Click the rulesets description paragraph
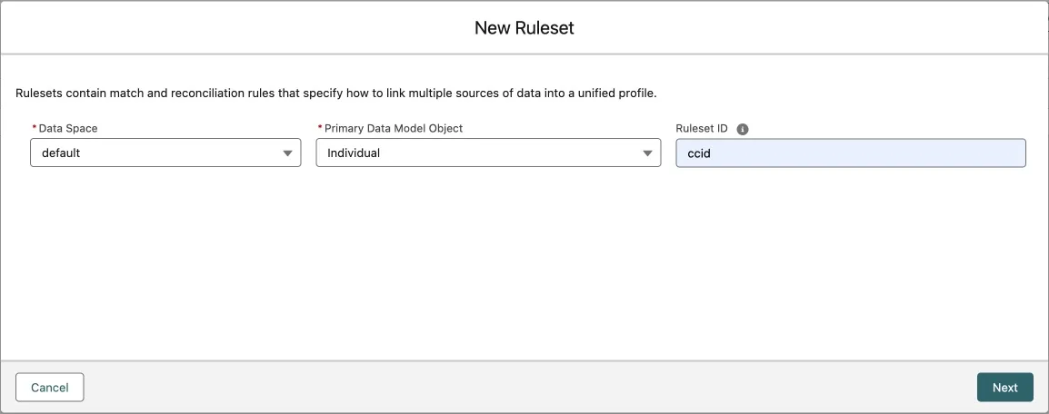The height and width of the screenshot is (414, 1049). click(336, 94)
